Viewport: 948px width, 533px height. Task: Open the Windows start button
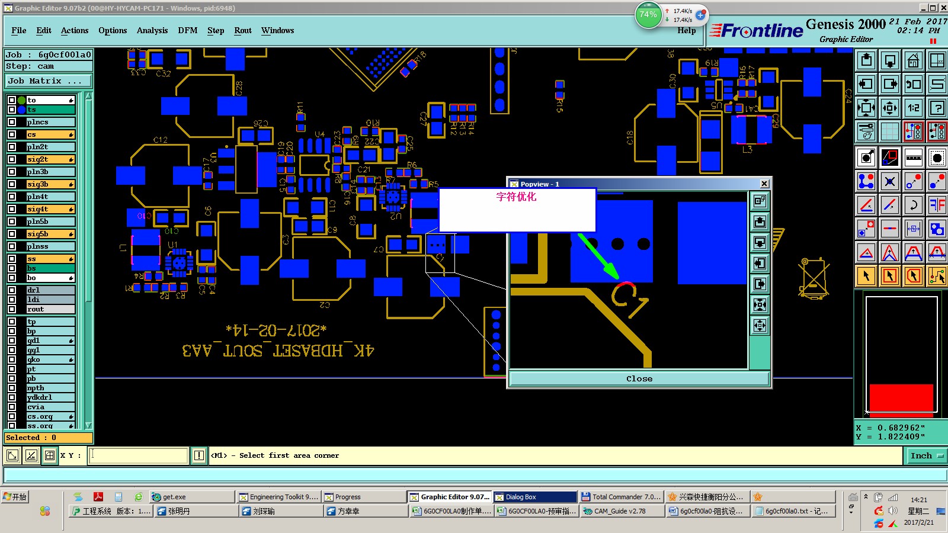15,497
